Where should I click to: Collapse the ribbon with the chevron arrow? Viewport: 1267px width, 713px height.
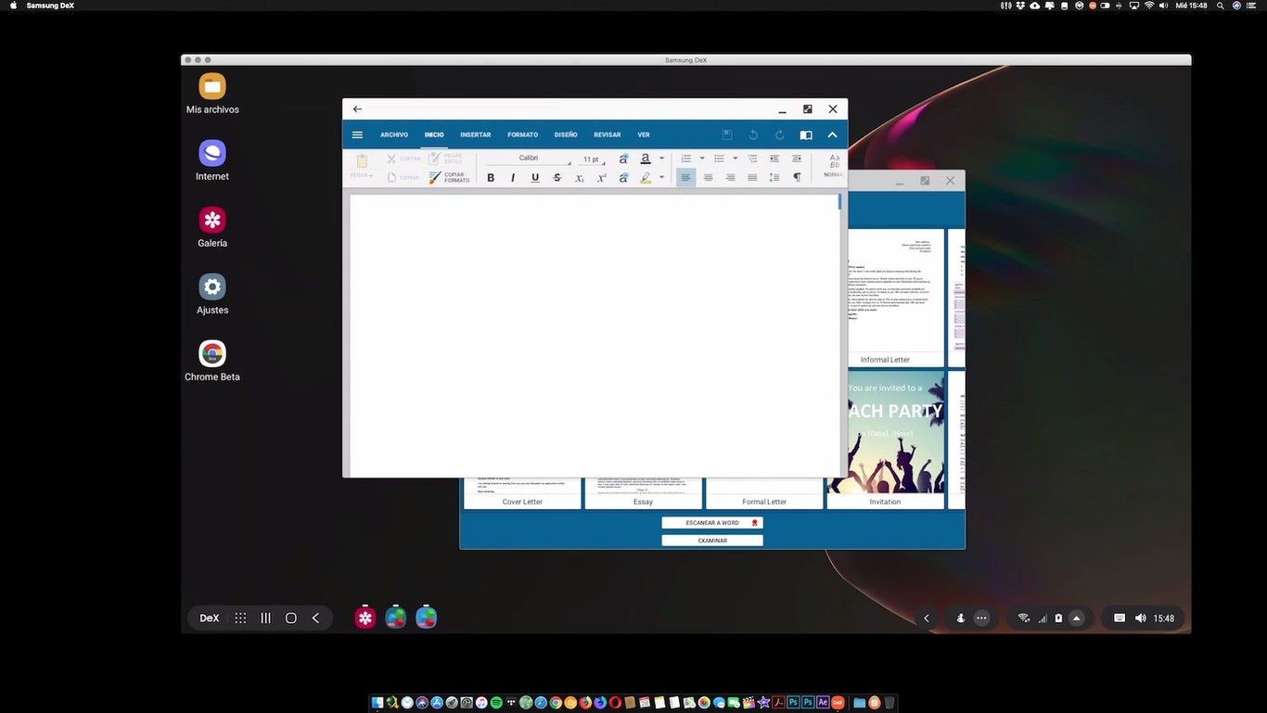click(x=832, y=134)
